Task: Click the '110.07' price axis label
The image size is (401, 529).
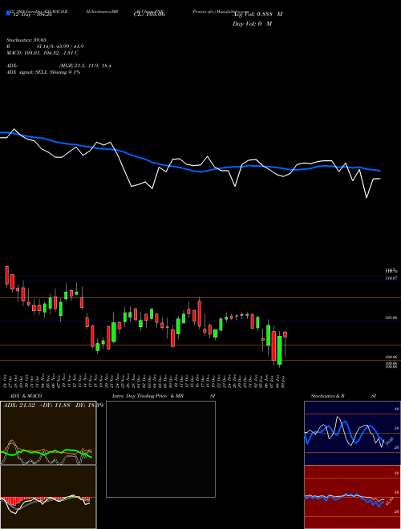Action: point(391,278)
